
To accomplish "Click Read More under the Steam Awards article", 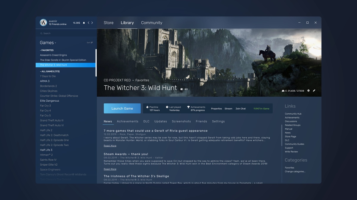I will (110, 169).
